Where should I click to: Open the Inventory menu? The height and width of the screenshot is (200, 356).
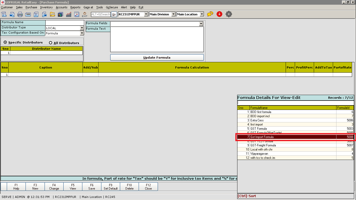coord(46,7)
